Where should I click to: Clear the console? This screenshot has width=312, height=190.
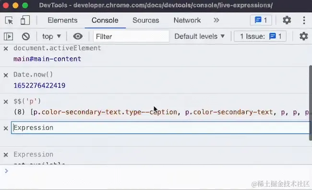pos(26,36)
